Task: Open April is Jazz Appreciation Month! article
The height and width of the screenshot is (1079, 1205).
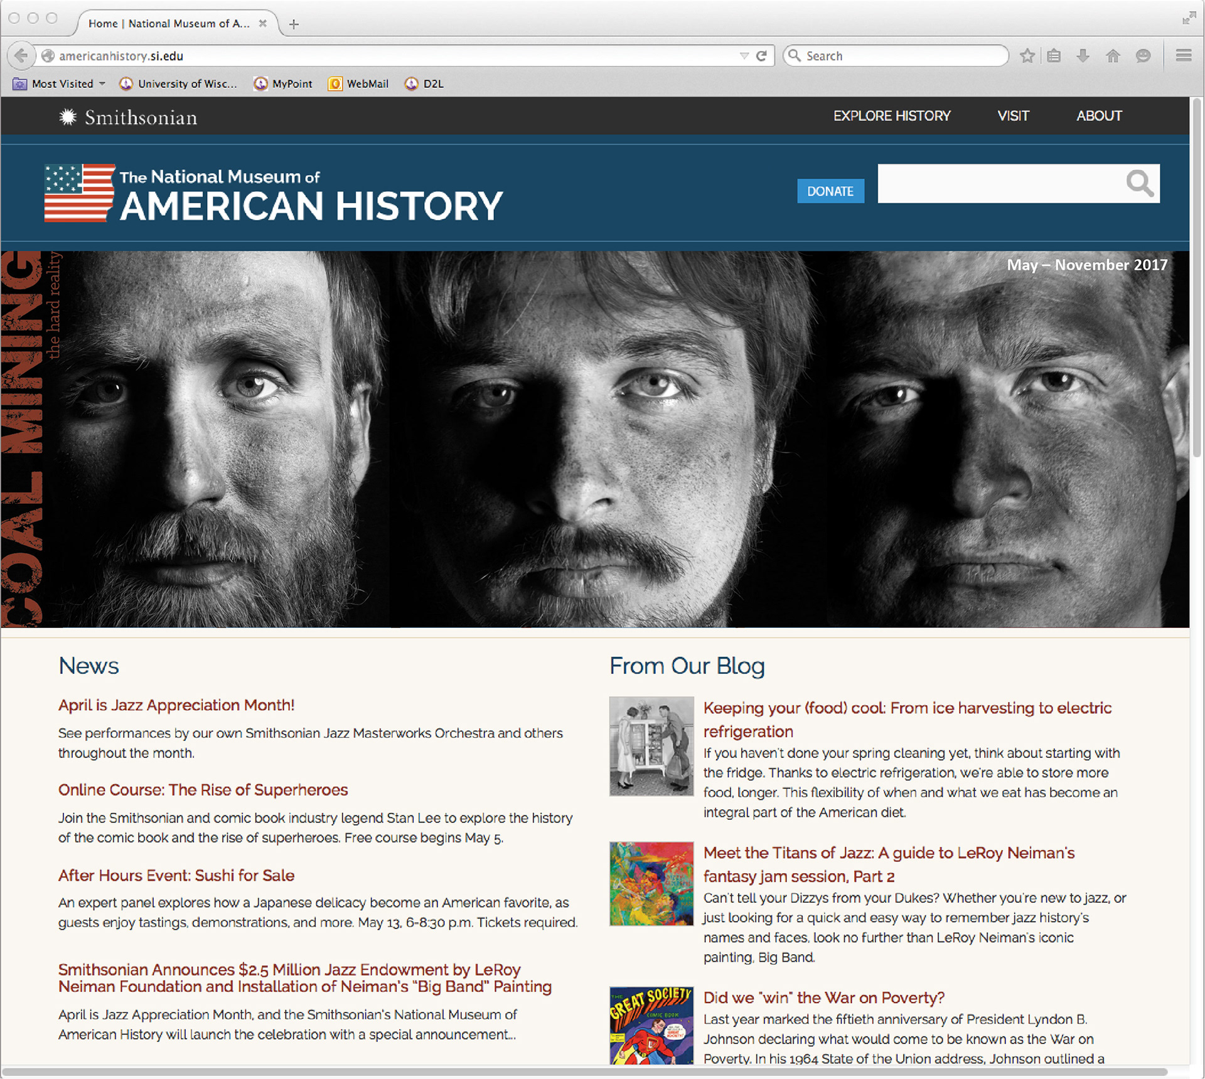Action: pyautogui.click(x=176, y=705)
